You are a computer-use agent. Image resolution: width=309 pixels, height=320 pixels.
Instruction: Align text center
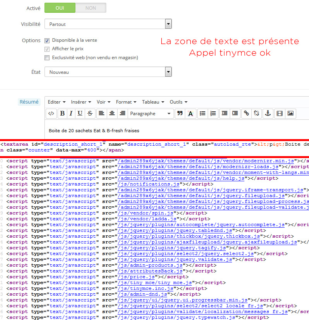click(x=112, y=114)
